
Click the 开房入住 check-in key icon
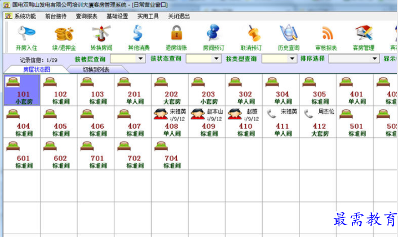[x=26, y=33]
